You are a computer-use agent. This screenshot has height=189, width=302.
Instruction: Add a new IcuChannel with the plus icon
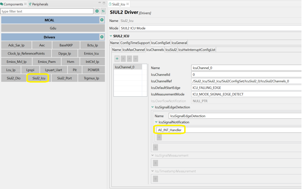(x=118, y=58)
